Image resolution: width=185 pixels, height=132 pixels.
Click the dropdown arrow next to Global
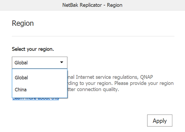62,62
